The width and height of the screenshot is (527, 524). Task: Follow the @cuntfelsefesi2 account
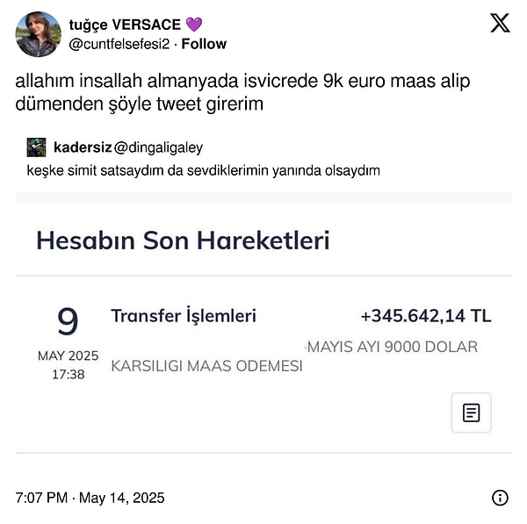click(204, 44)
